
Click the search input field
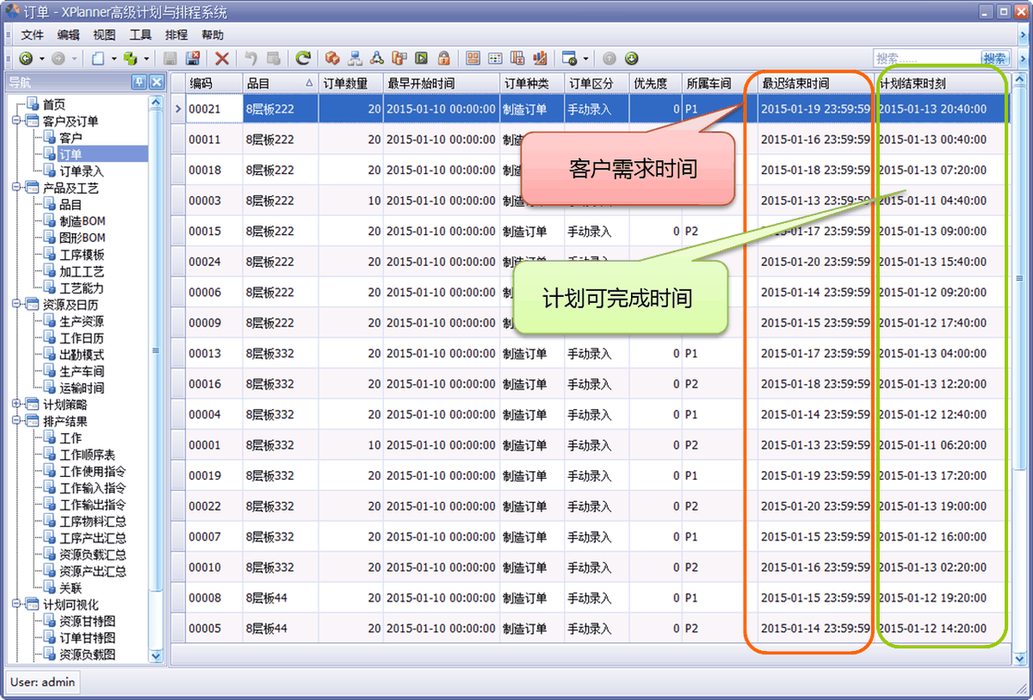click(927, 59)
